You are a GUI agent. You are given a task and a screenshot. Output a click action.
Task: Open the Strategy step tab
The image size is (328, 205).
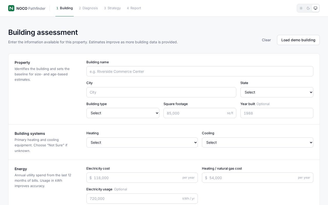(x=112, y=8)
